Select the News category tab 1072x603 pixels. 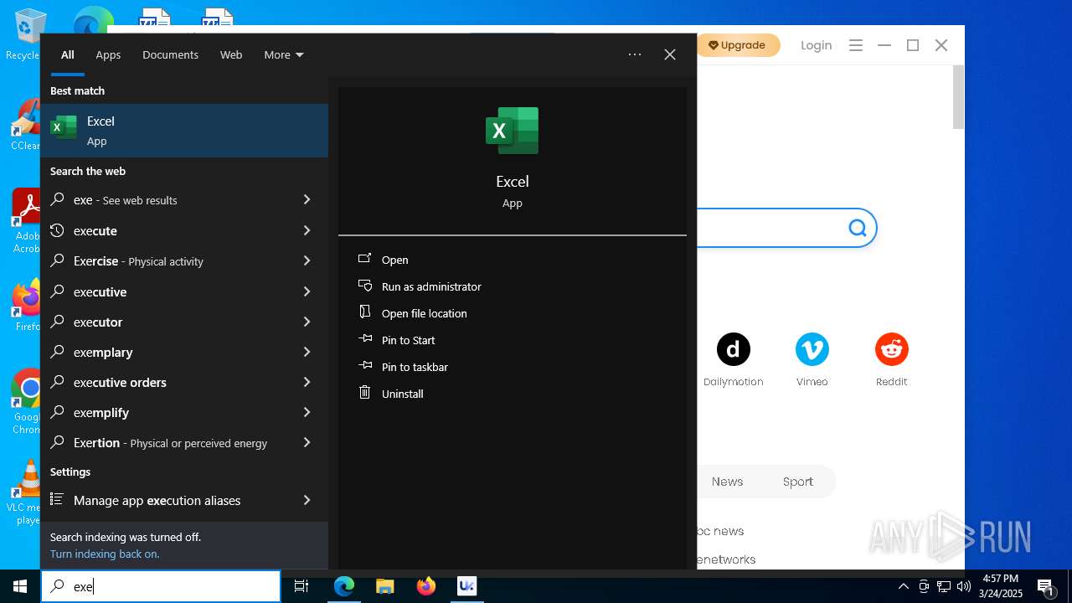click(727, 482)
